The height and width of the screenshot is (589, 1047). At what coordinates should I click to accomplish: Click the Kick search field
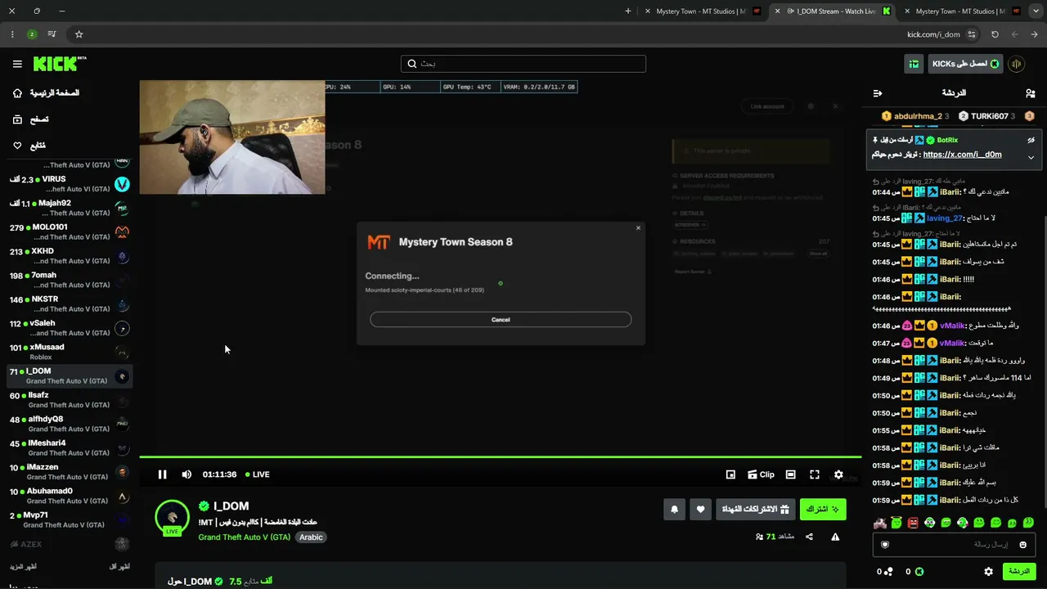(523, 64)
